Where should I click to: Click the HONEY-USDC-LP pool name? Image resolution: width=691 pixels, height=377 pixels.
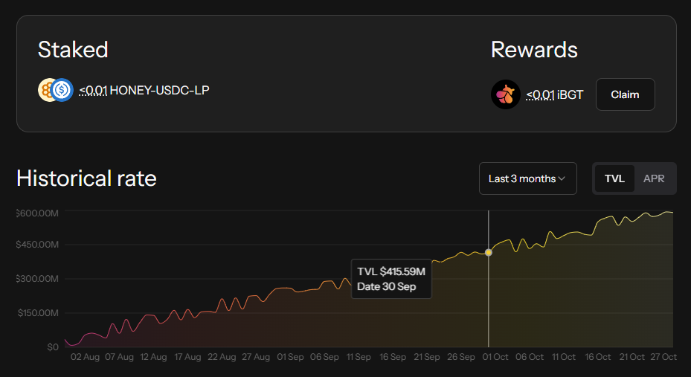pos(159,91)
